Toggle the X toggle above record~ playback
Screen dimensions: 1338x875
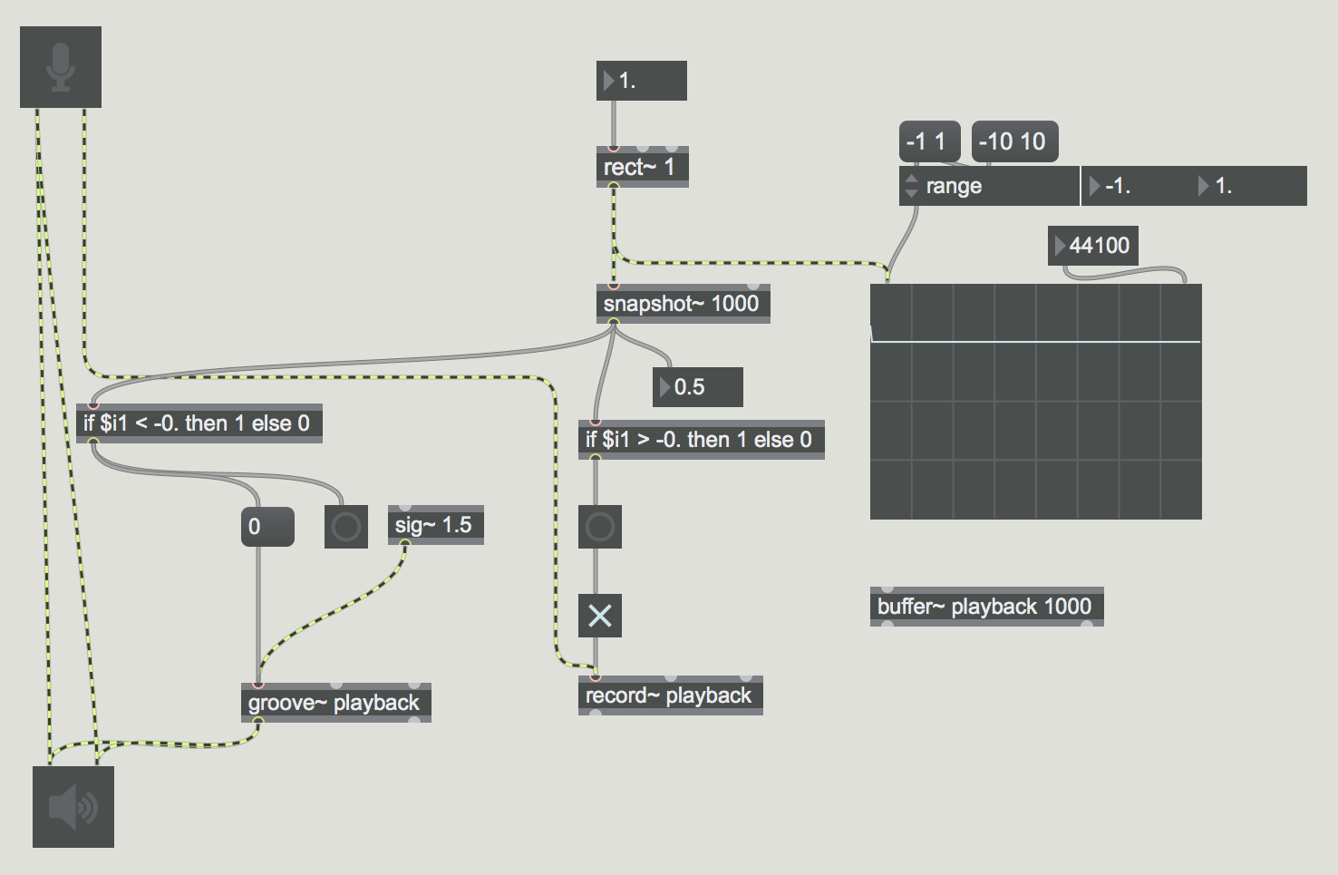click(600, 616)
